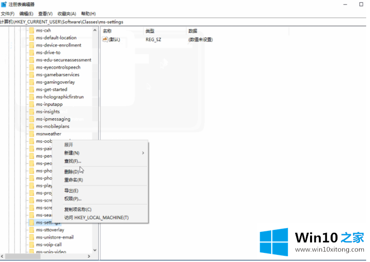Open the 收藏夹(A) menu
Image resolution: width=370 pixels, height=262 pixels.
tap(67, 14)
